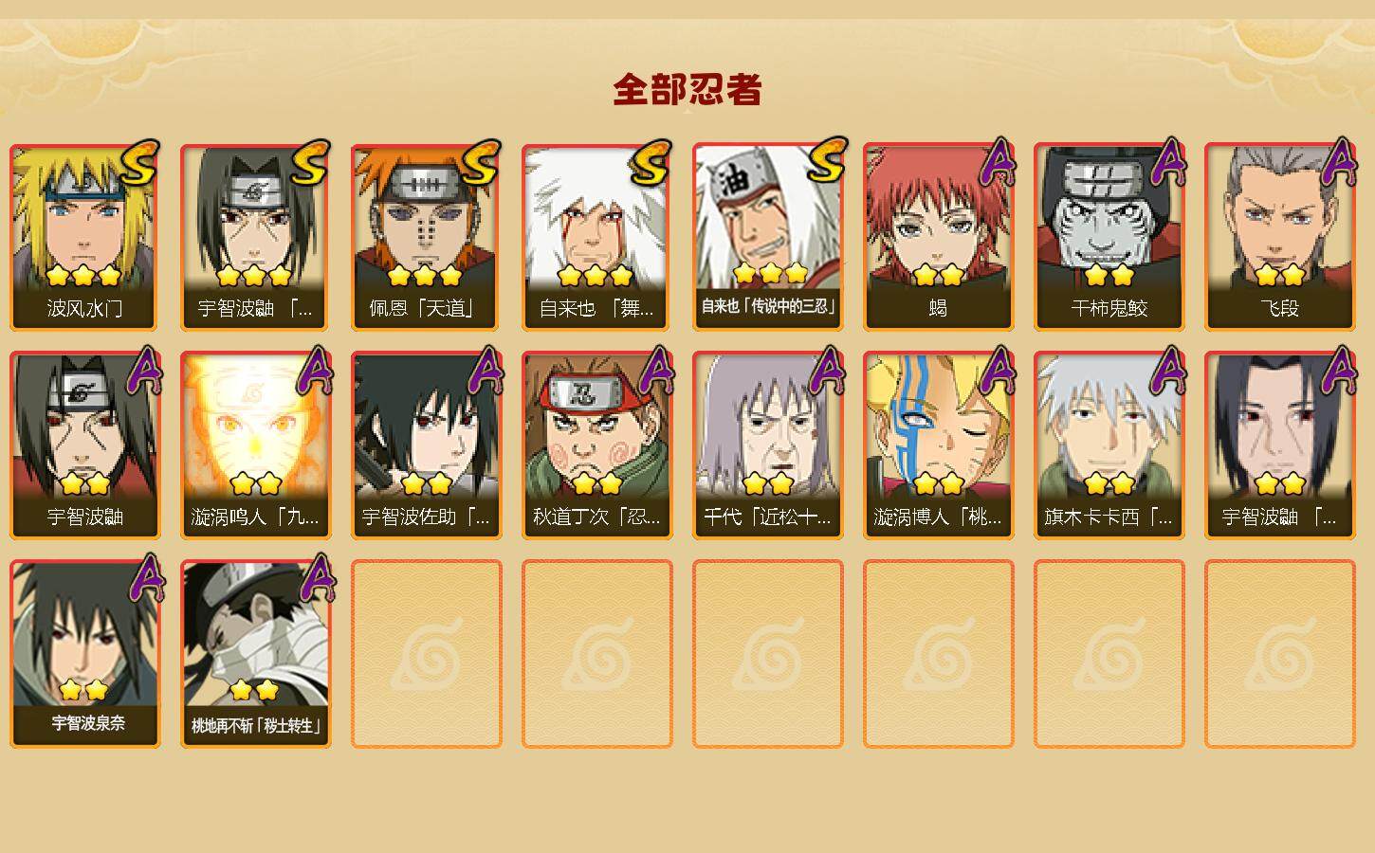The height and width of the screenshot is (853, 1375).
Task: Open the 干柿鬼鲛 ninja card
Action: pyautogui.click(x=1109, y=237)
